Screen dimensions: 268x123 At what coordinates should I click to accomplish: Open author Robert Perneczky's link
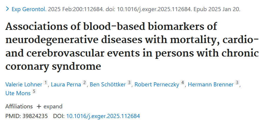157,84
